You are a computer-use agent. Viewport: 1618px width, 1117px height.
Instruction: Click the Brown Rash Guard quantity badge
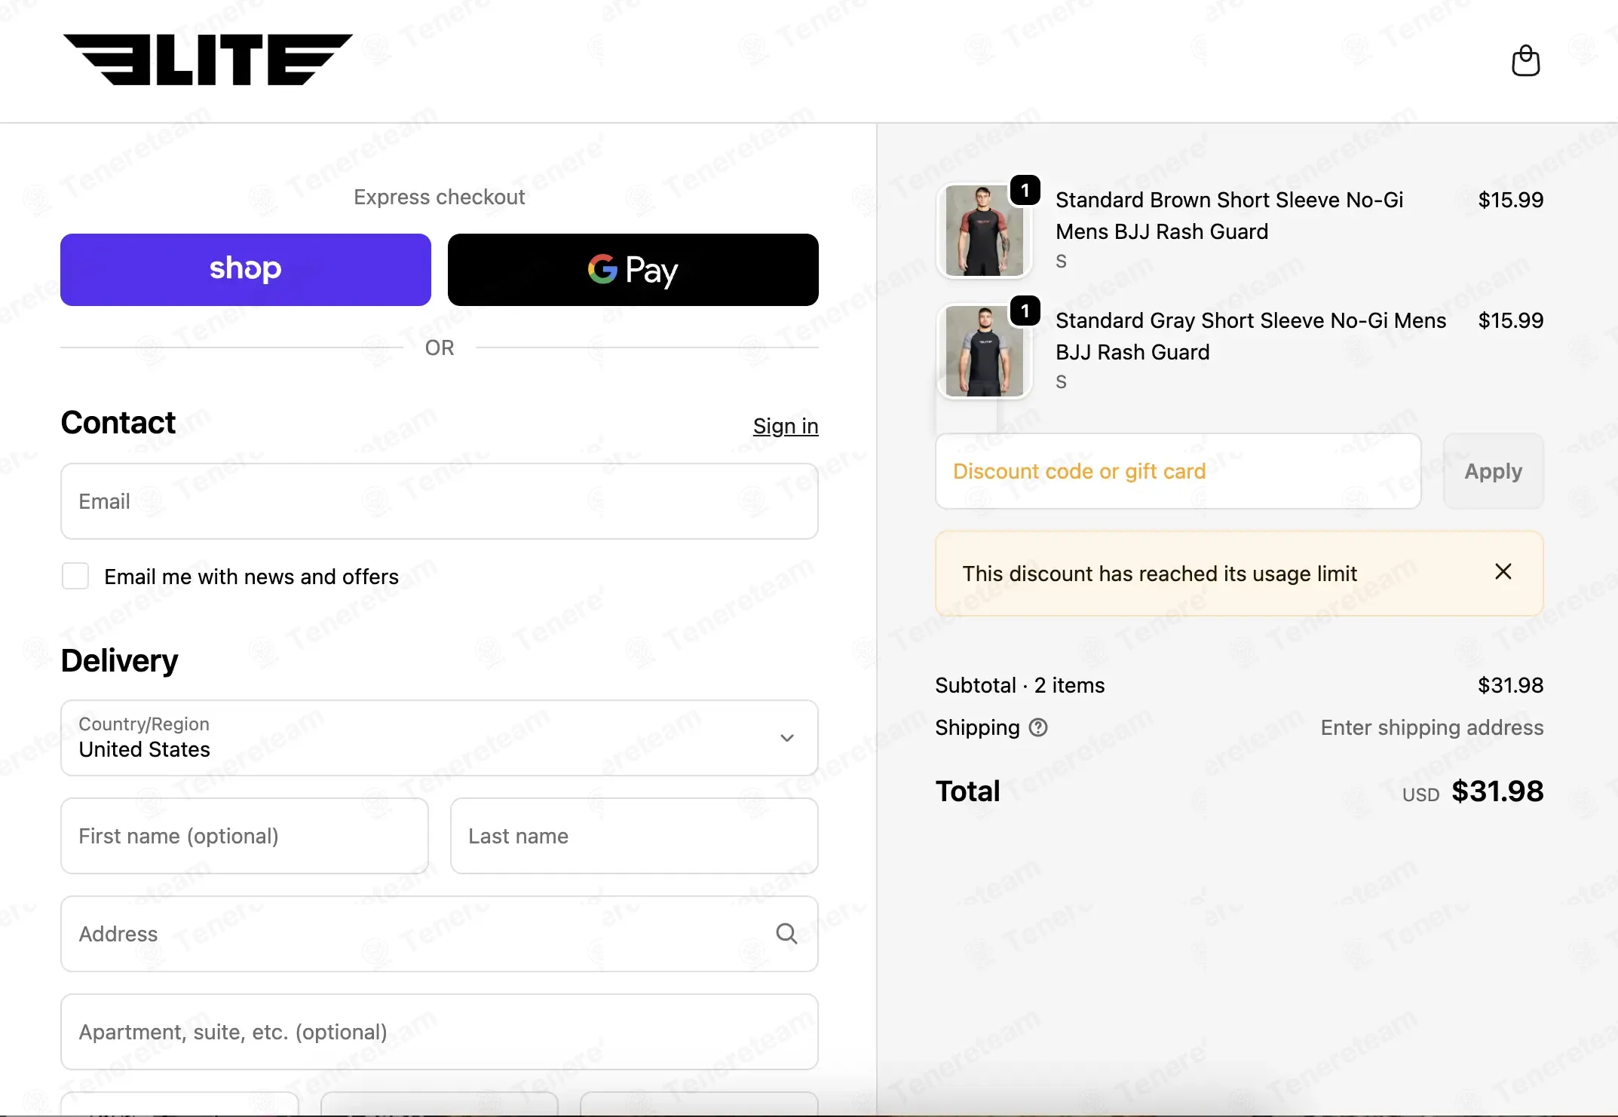point(1025,191)
